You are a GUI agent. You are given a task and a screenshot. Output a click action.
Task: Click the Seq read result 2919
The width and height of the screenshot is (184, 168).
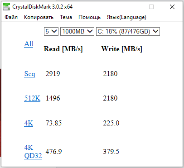(53, 74)
